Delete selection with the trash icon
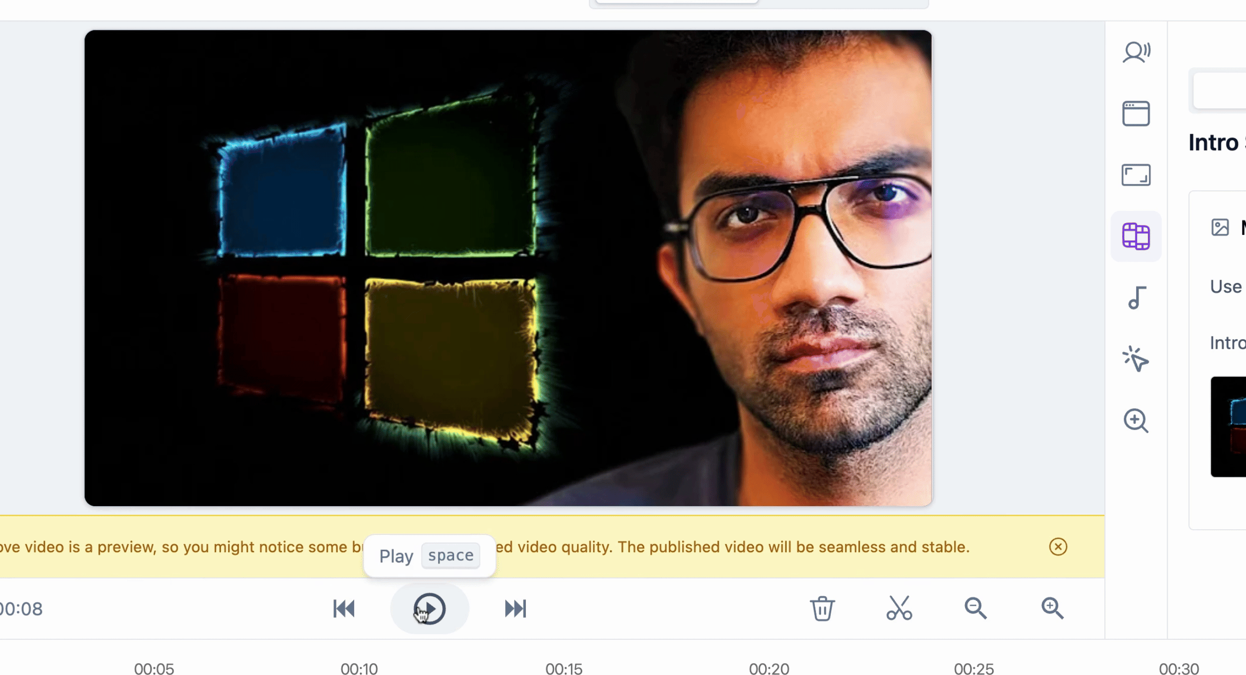Screen dimensions: 1246x675 [822, 608]
